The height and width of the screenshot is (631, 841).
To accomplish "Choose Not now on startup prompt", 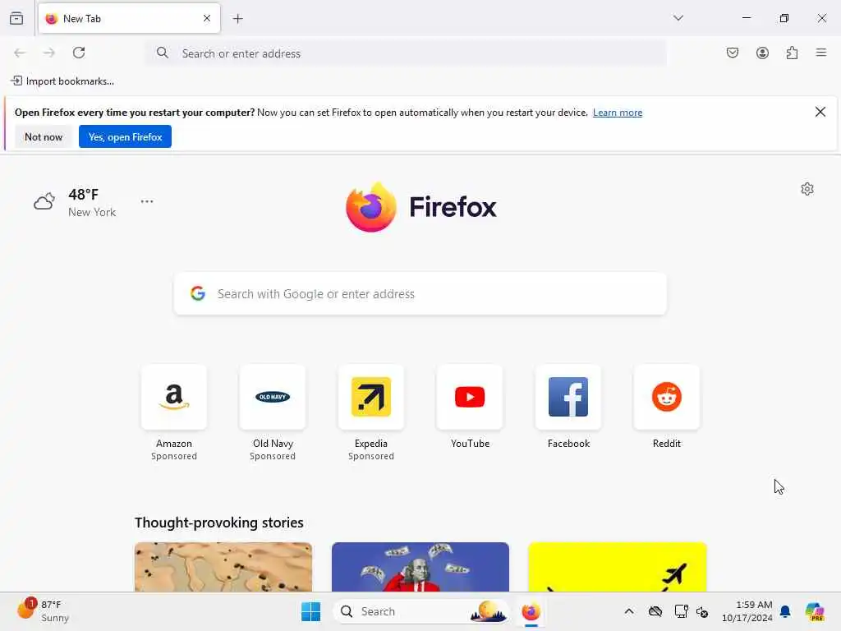I will click(44, 137).
